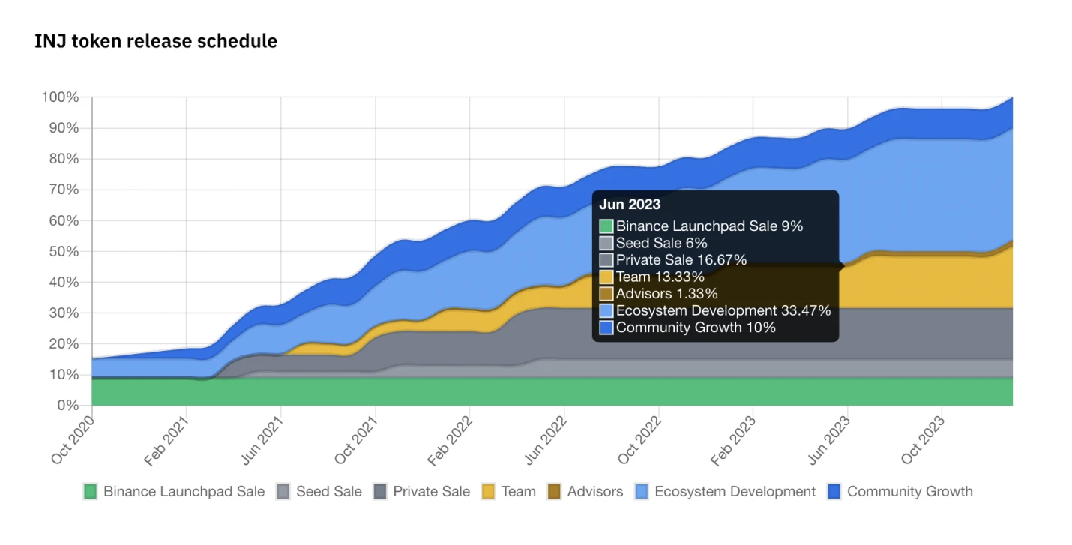
Task: Click the INJ token release schedule heading
Action: pos(156,41)
